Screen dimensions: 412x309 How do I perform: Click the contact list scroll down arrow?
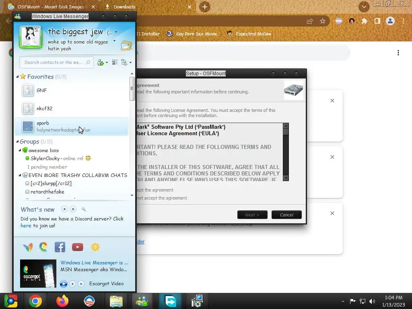132,196
